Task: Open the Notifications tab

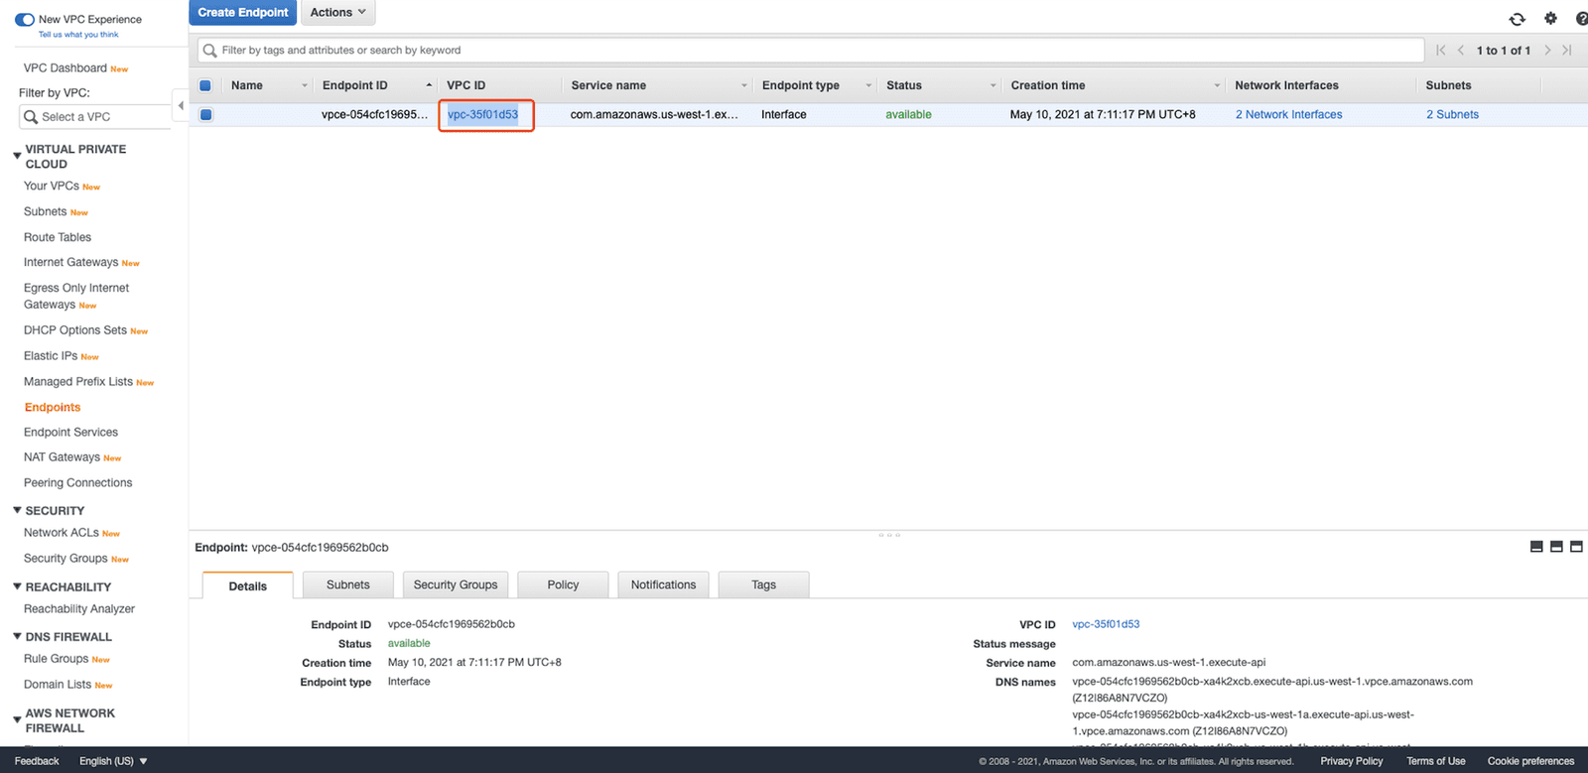Action: [x=663, y=584]
